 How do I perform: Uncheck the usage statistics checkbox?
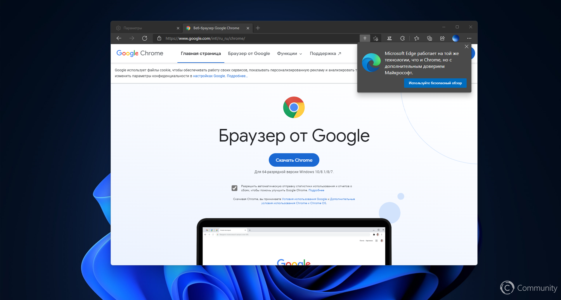tap(235, 188)
